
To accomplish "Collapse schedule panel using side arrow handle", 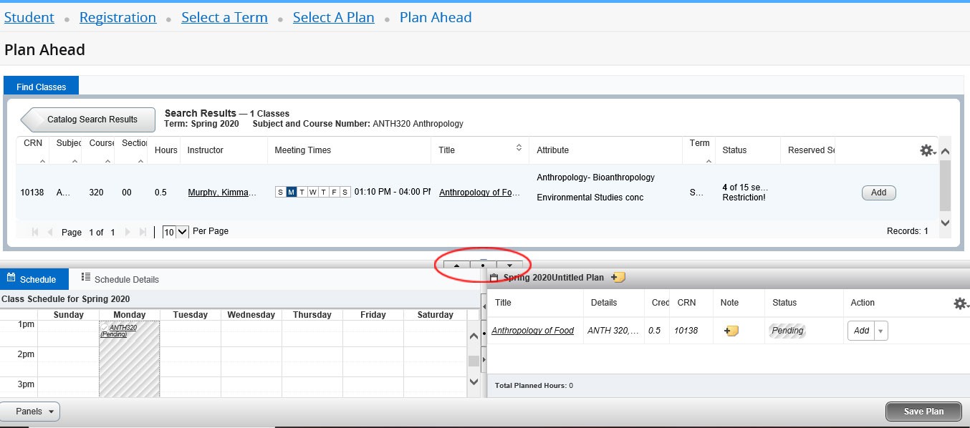I will click(483, 306).
